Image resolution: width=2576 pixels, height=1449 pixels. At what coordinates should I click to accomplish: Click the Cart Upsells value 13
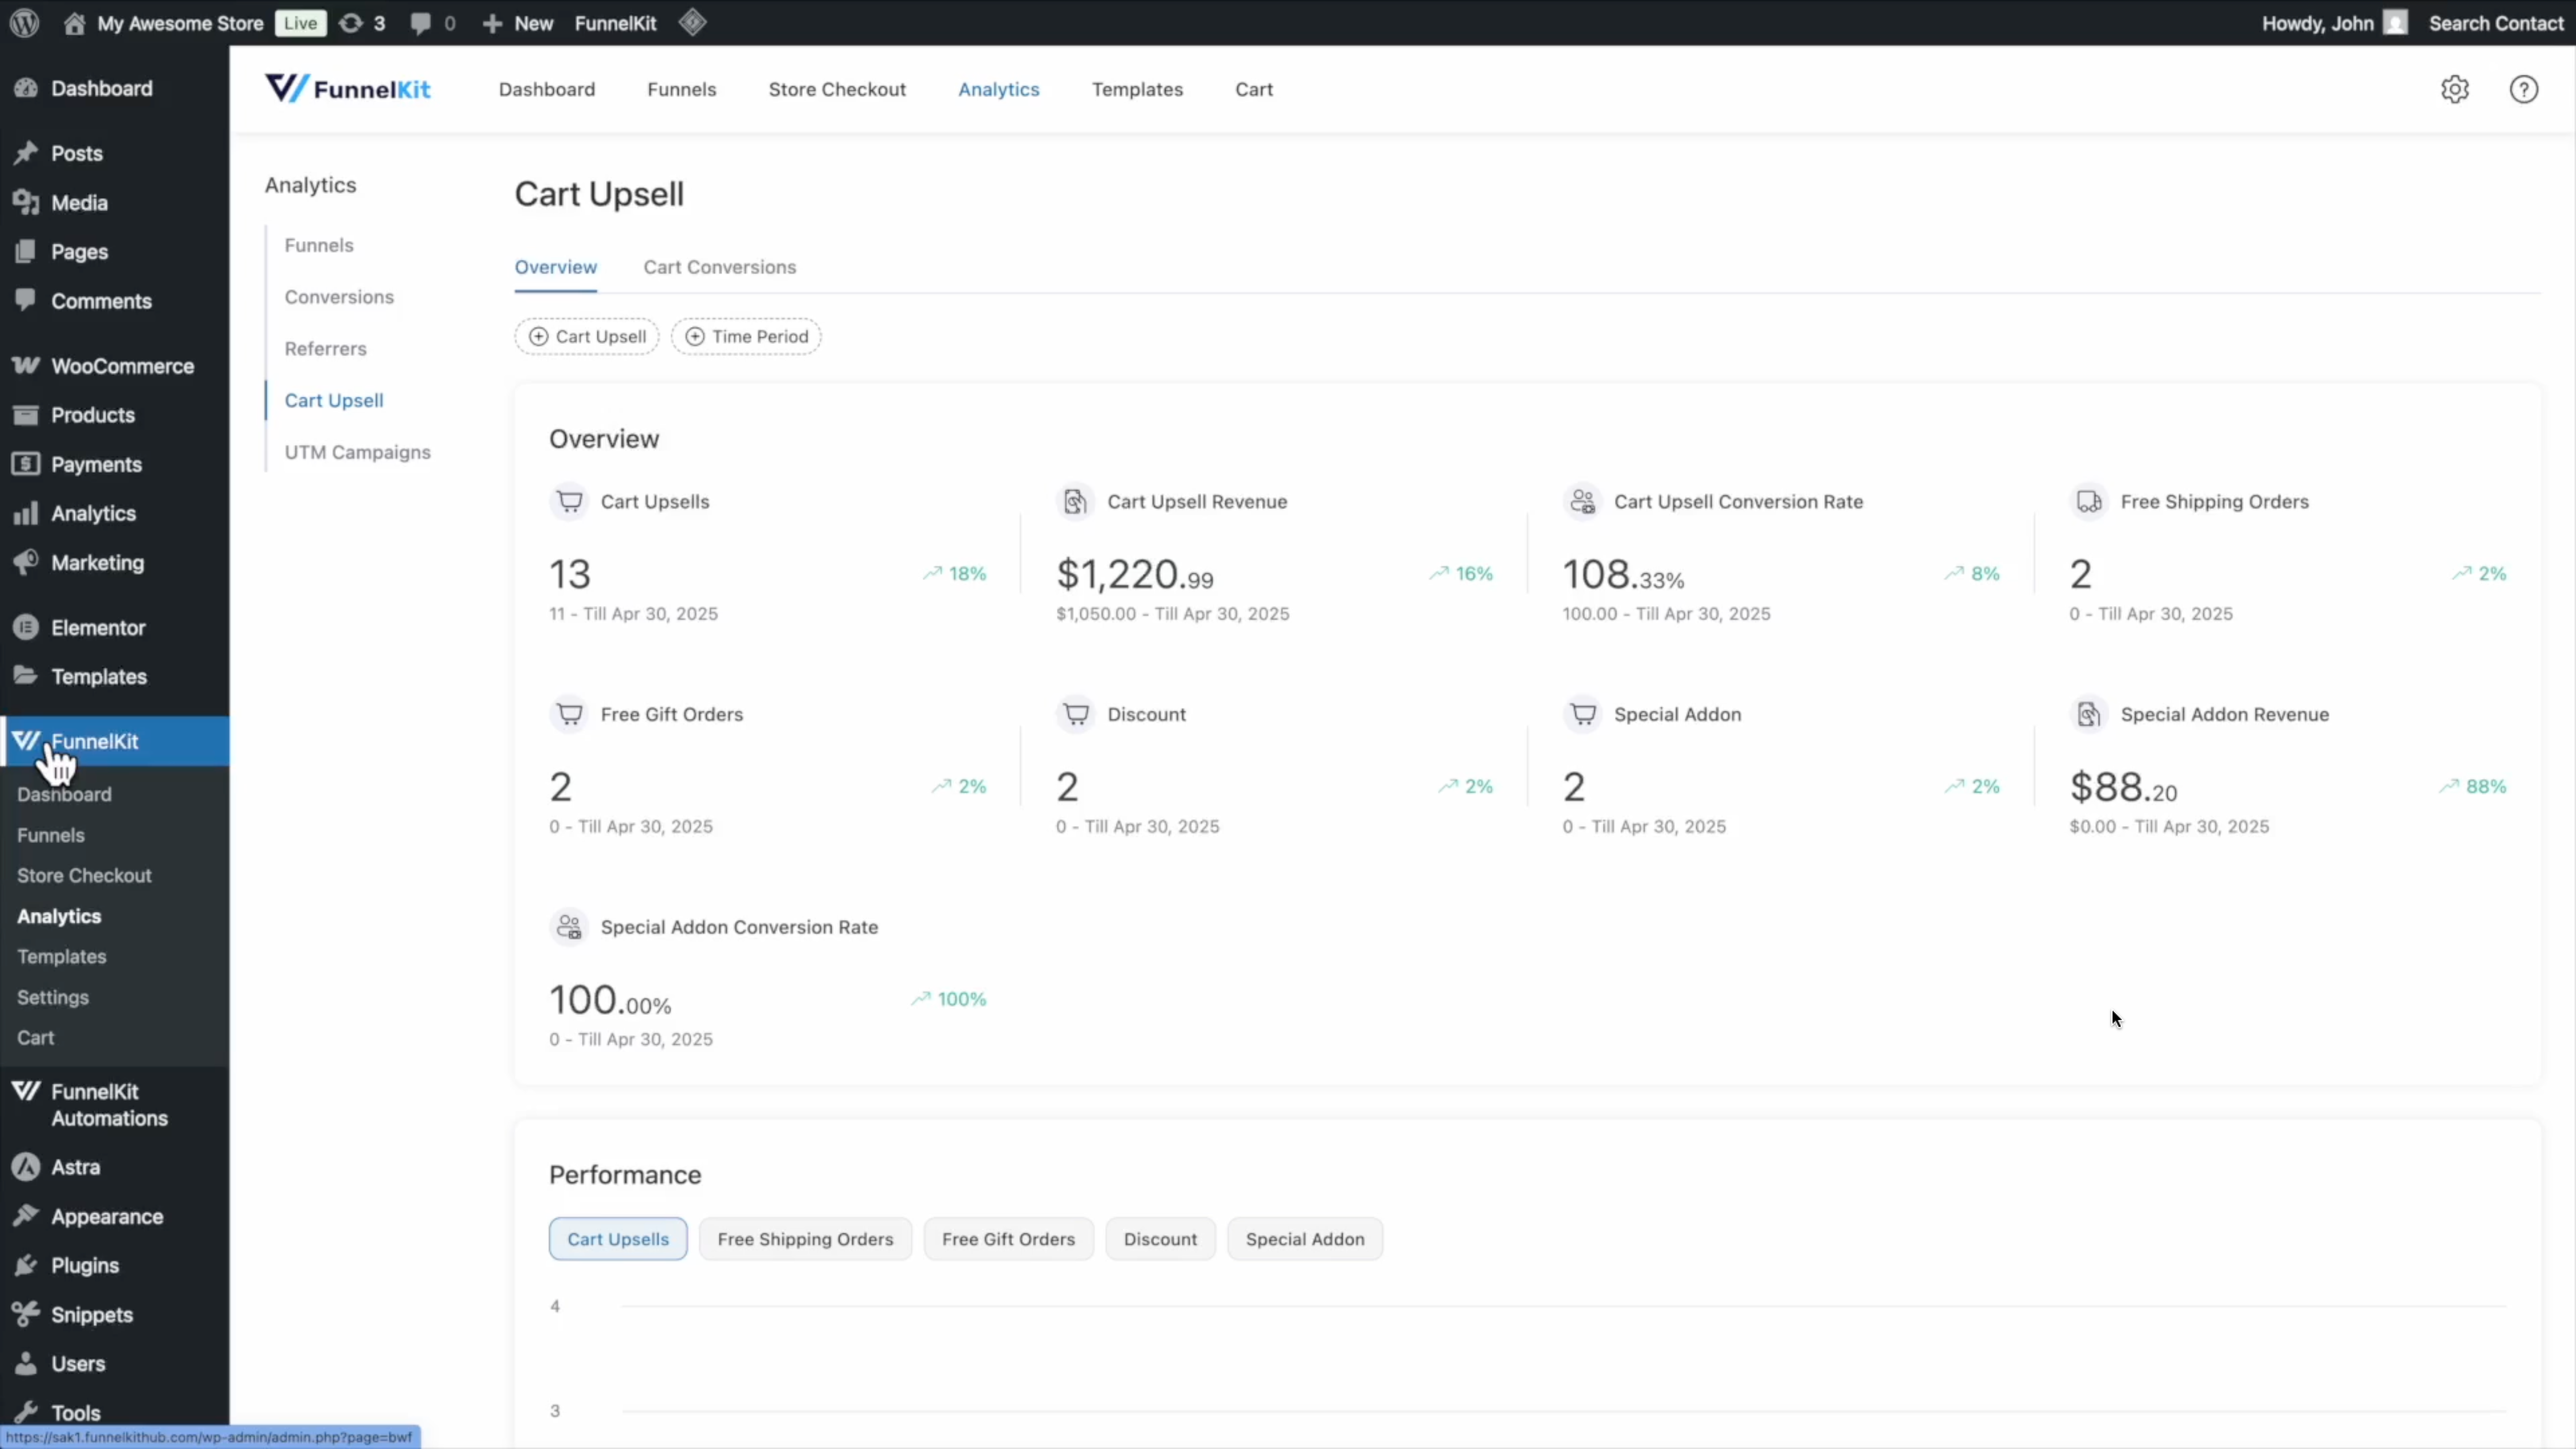pyautogui.click(x=570, y=574)
